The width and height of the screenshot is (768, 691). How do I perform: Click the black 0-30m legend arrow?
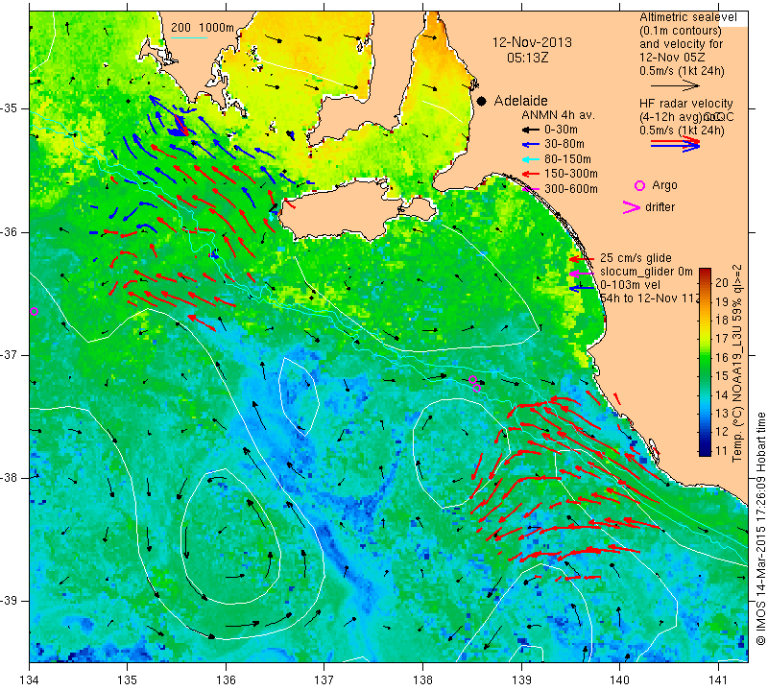[530, 130]
